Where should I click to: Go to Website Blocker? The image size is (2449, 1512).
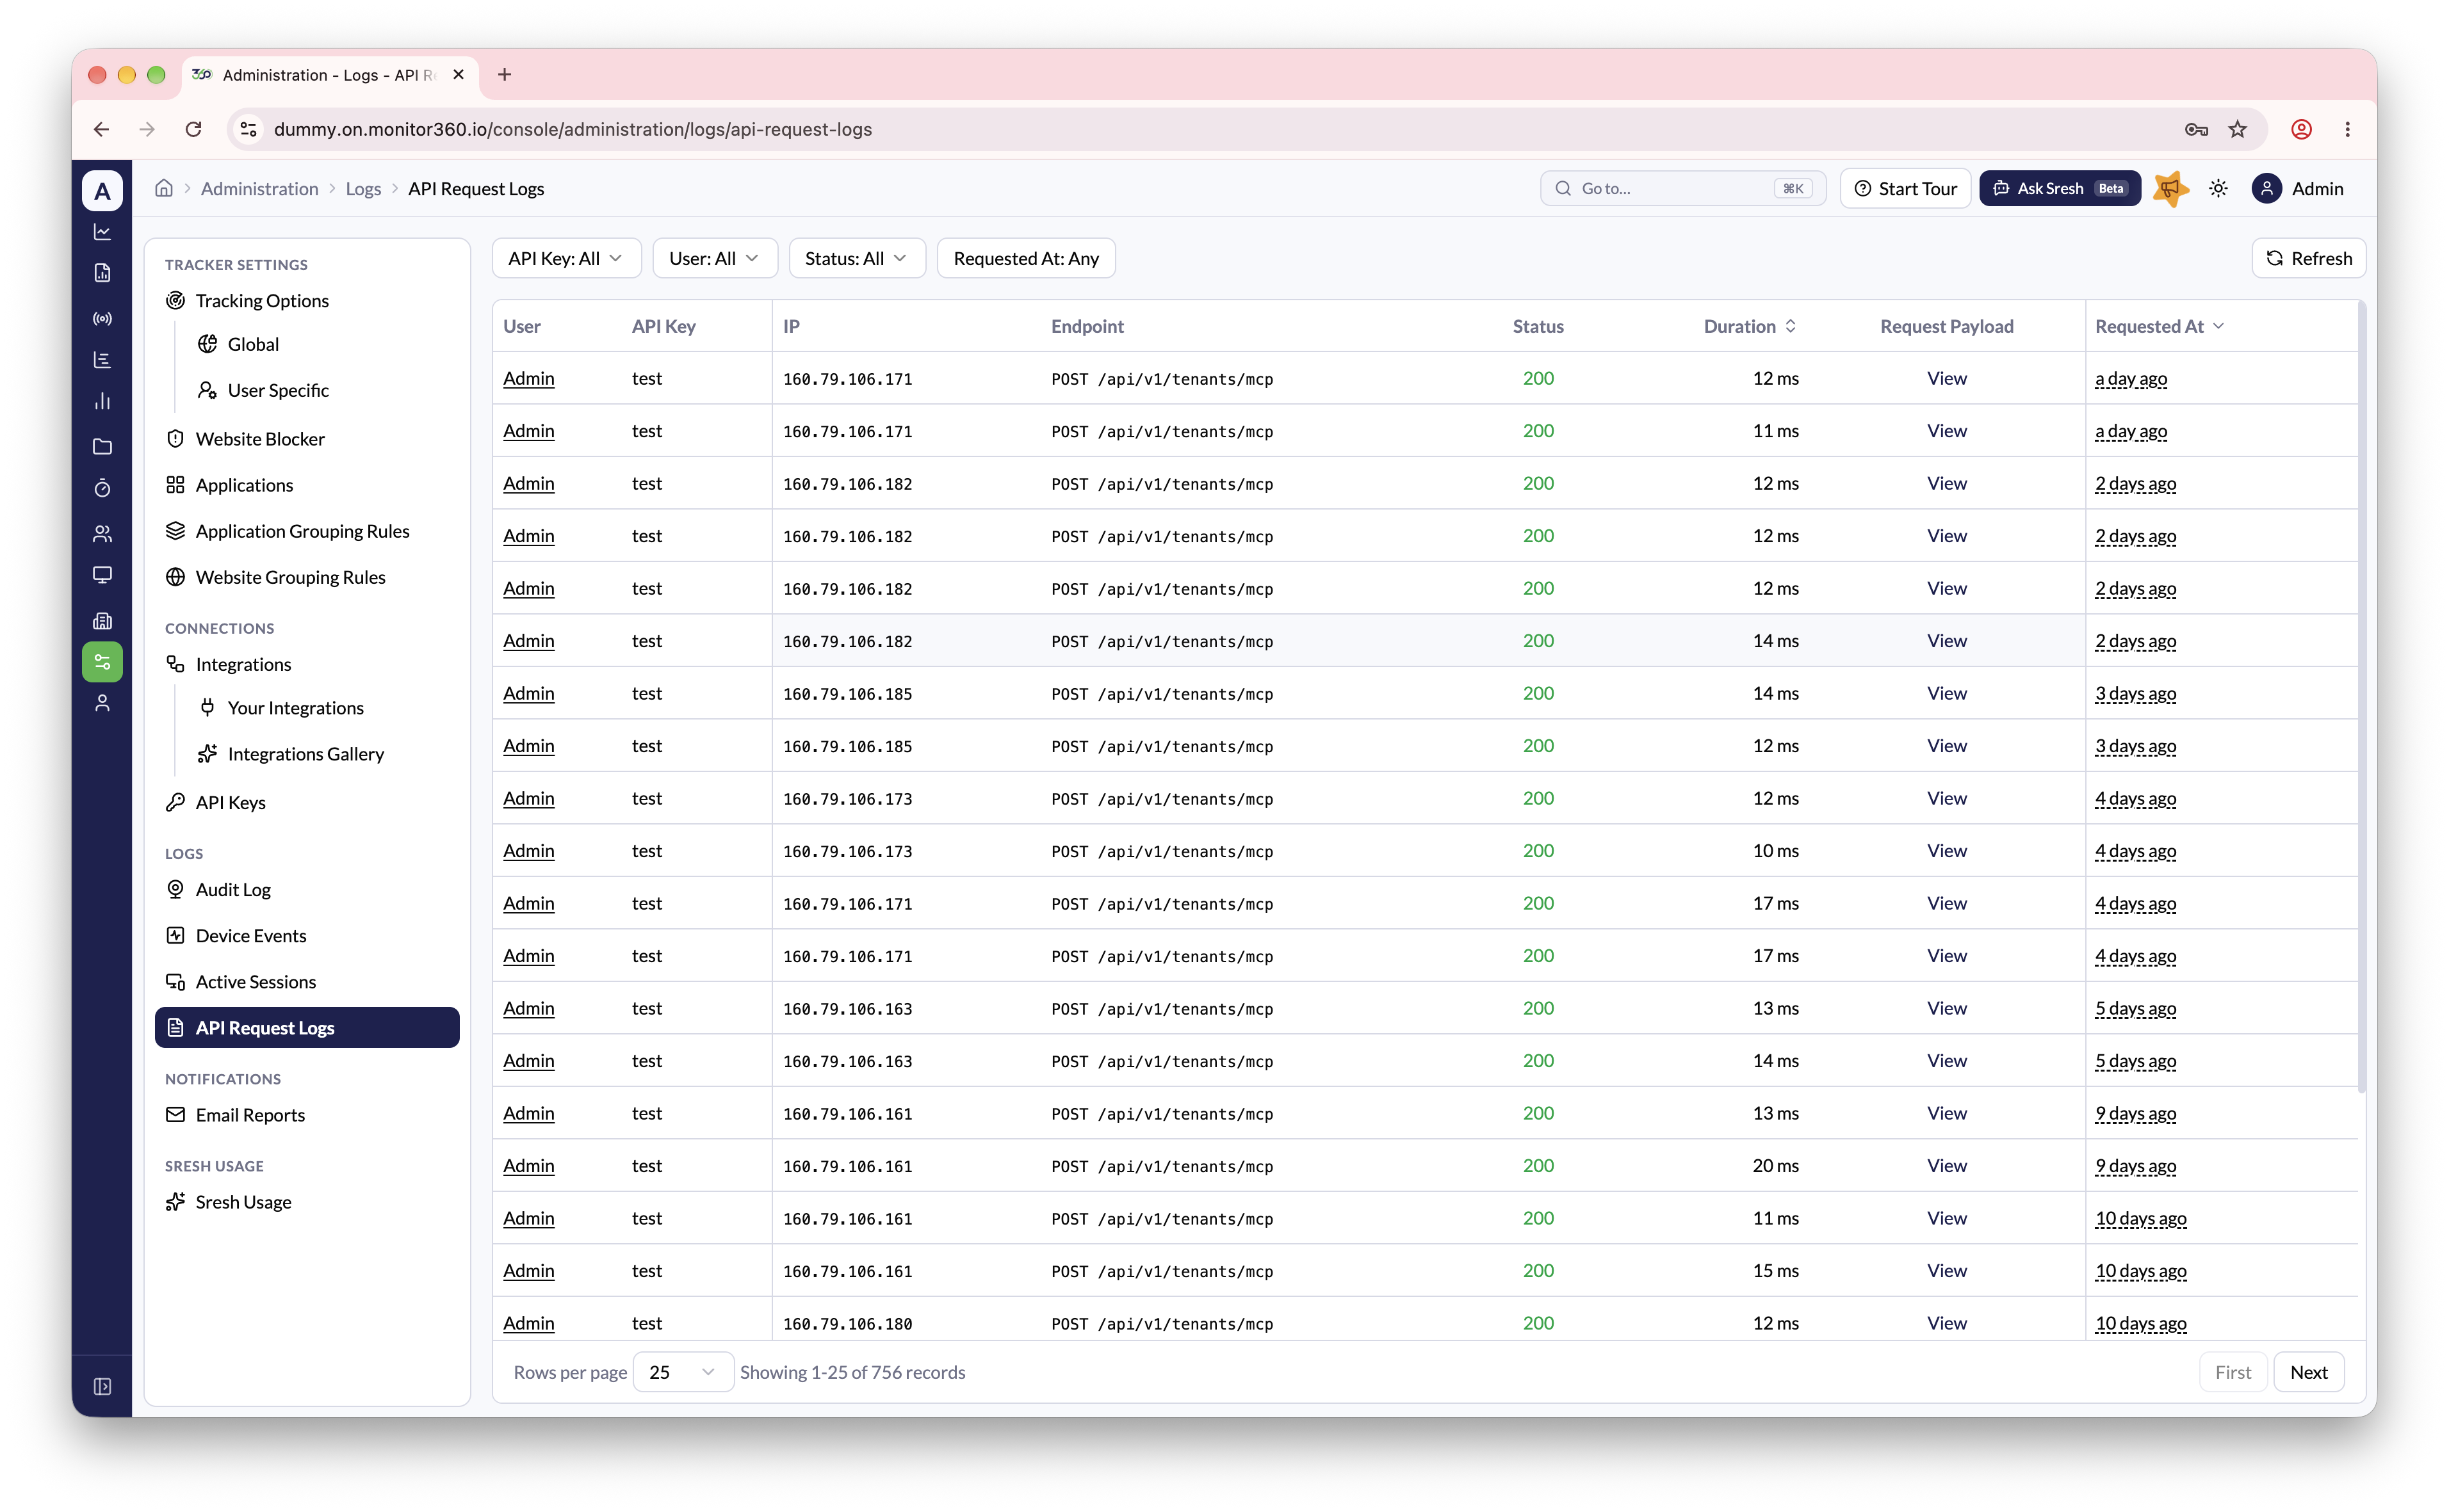(x=306, y=438)
